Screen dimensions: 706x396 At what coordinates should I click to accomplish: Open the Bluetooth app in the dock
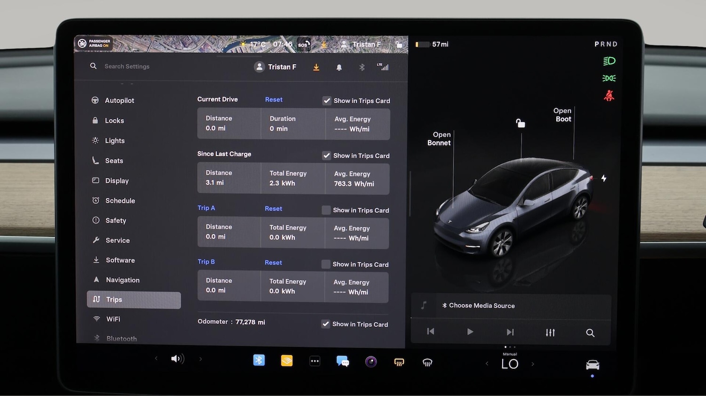click(x=259, y=360)
